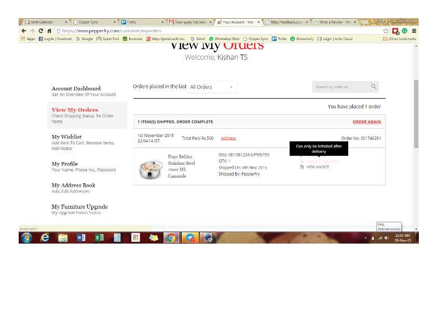Click the ORDER AGAIN link
The width and height of the screenshot is (437, 309).
point(367,122)
